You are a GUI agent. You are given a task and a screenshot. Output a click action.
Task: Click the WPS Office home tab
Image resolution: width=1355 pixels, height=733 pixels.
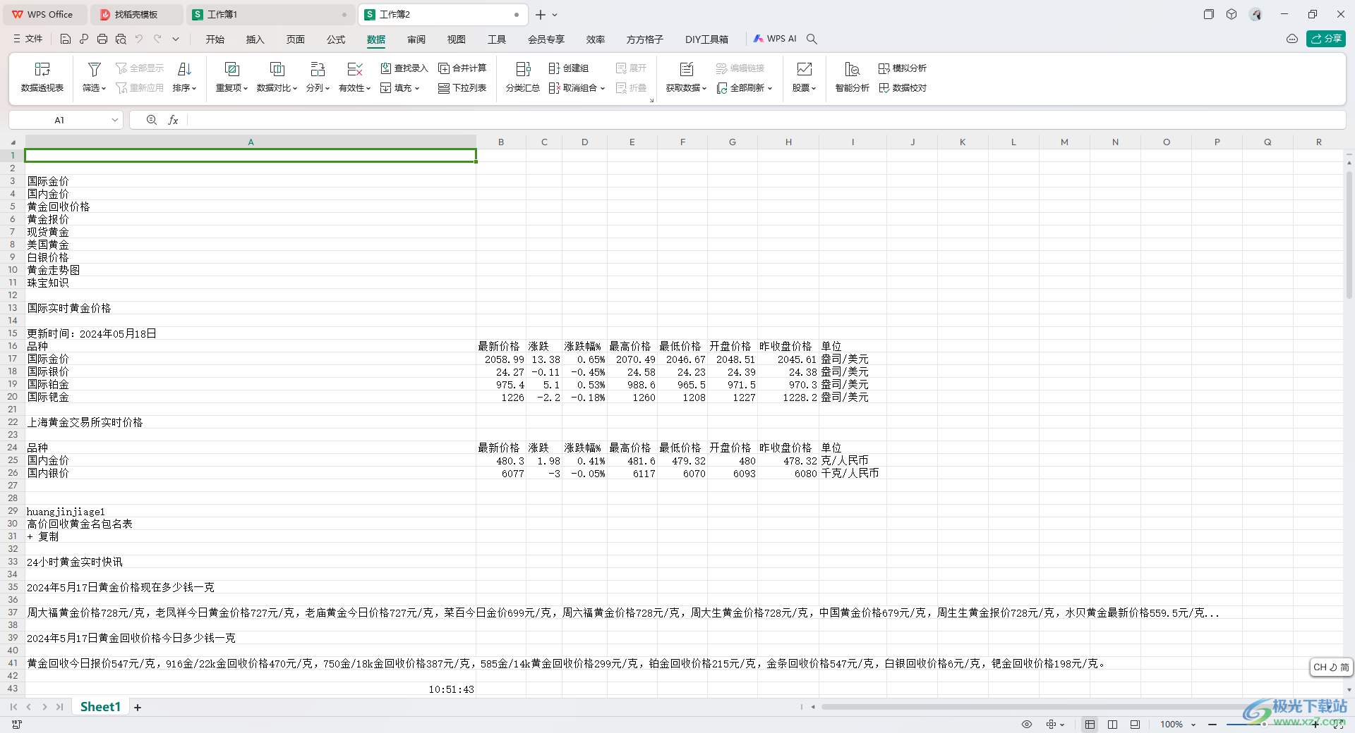tap(44, 15)
